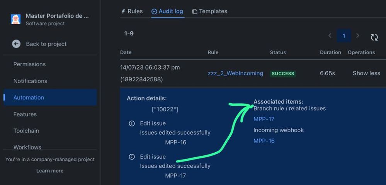Screen dimensions: 386x185
Task: Click the execution ID (18922842588)
Action: click(141, 80)
